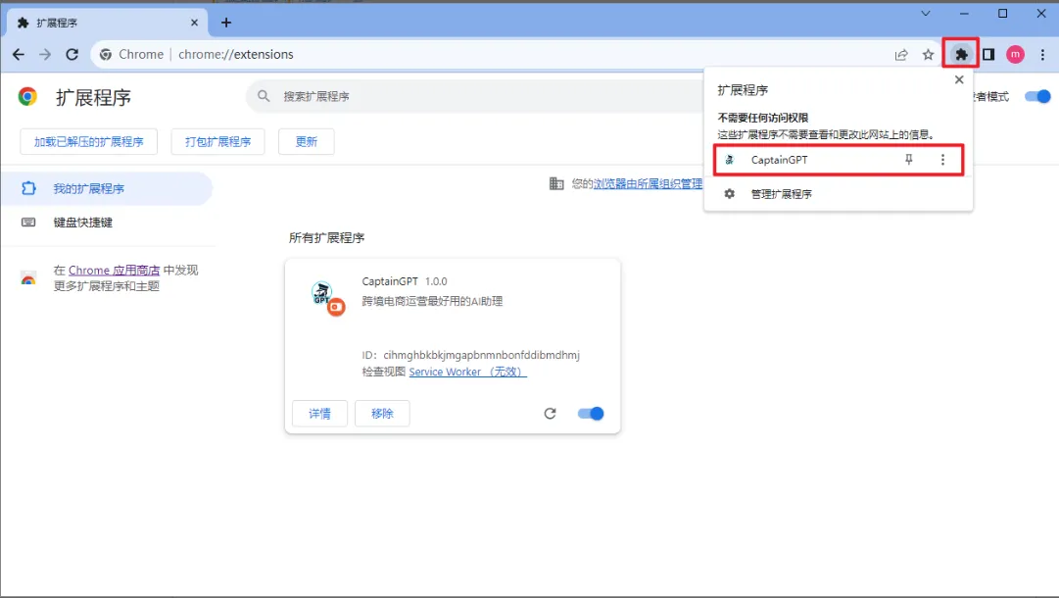1059x598 pixels.
Task: Click the version text 1.0.0
Action: [436, 281]
